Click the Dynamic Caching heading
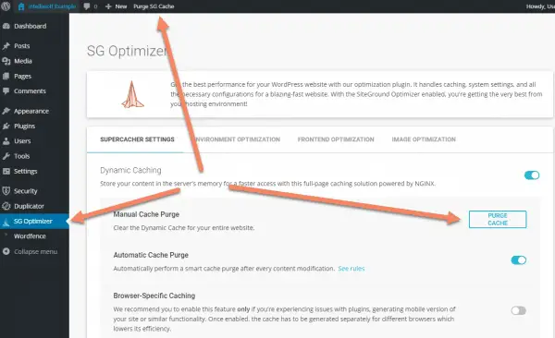This screenshot has width=555, height=338. pos(130,170)
